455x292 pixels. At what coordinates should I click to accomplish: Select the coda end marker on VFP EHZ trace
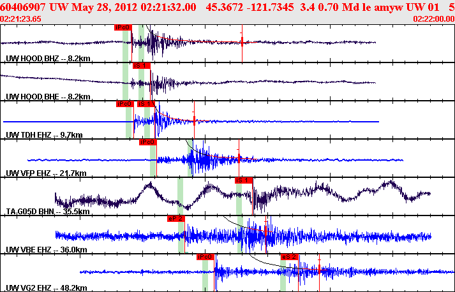pos(239,158)
